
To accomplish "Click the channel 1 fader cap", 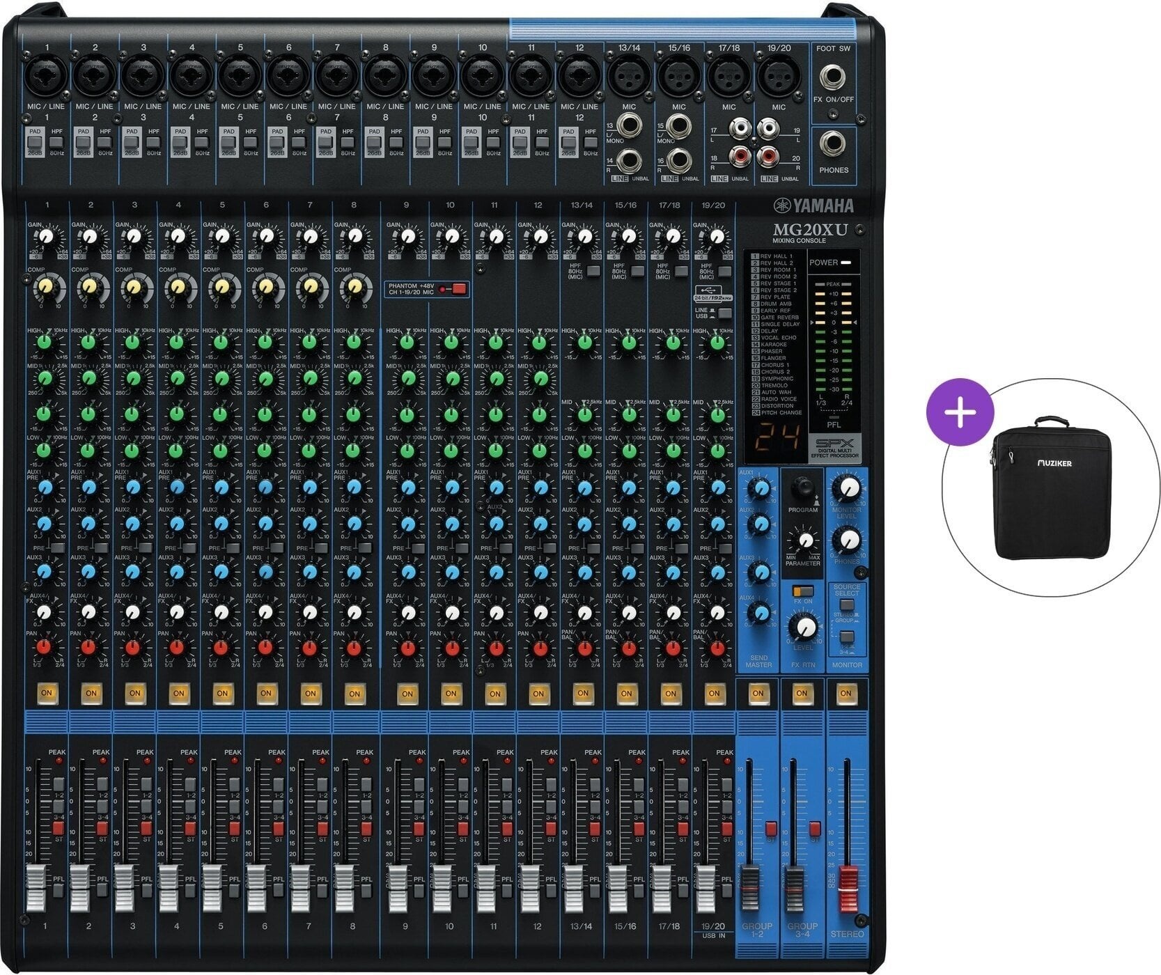I will coord(36,889).
